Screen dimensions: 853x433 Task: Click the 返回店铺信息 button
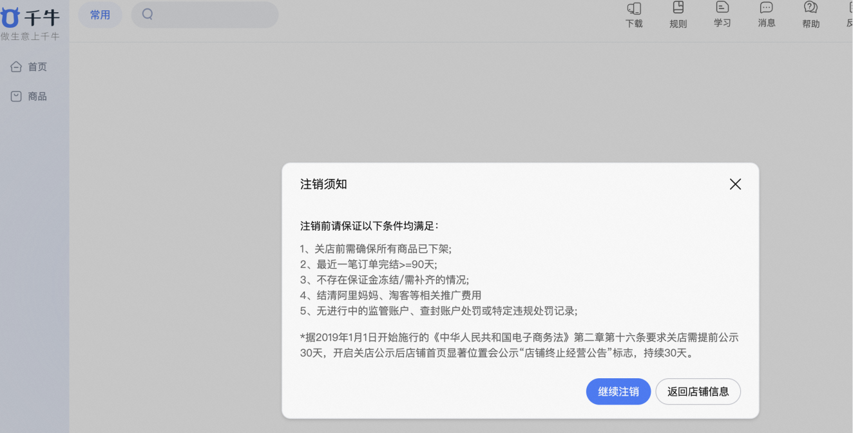tap(698, 391)
